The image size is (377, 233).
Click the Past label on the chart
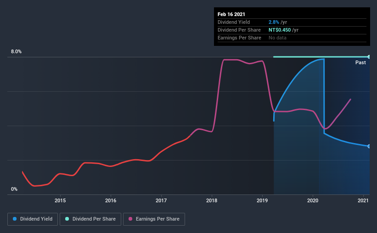point(360,62)
